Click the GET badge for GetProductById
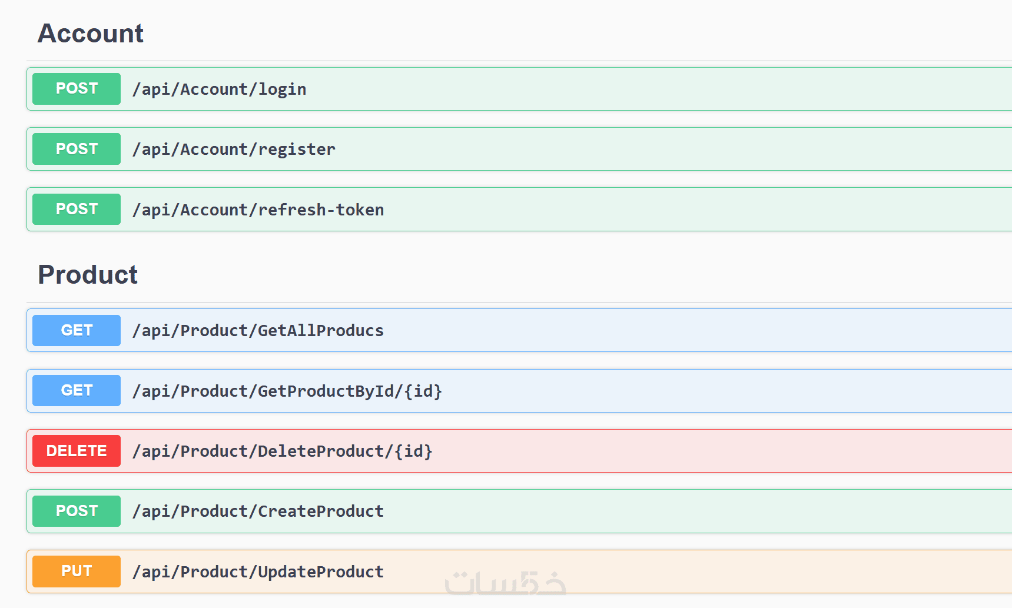 (77, 390)
